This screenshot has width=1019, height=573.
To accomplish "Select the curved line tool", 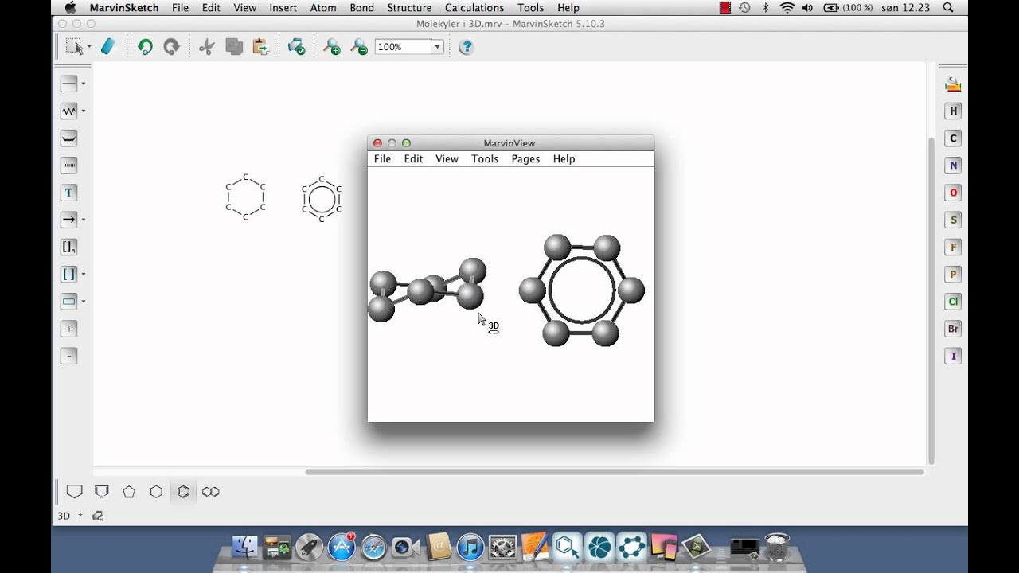I will click(x=69, y=138).
